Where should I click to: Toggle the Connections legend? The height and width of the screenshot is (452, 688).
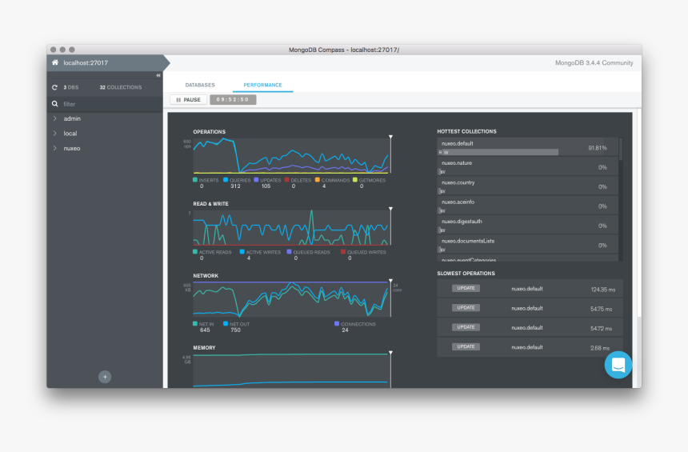click(x=355, y=324)
